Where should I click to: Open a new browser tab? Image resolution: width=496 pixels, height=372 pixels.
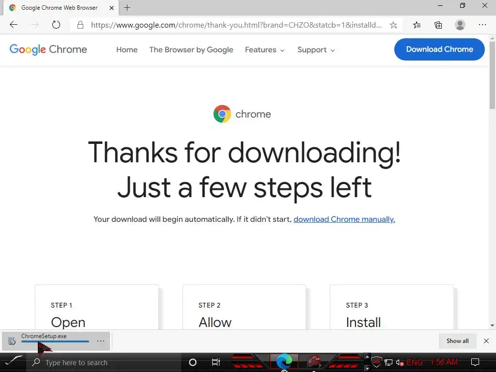click(x=127, y=8)
